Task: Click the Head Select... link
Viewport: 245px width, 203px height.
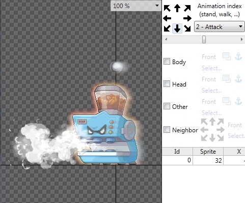Action: pos(212,91)
